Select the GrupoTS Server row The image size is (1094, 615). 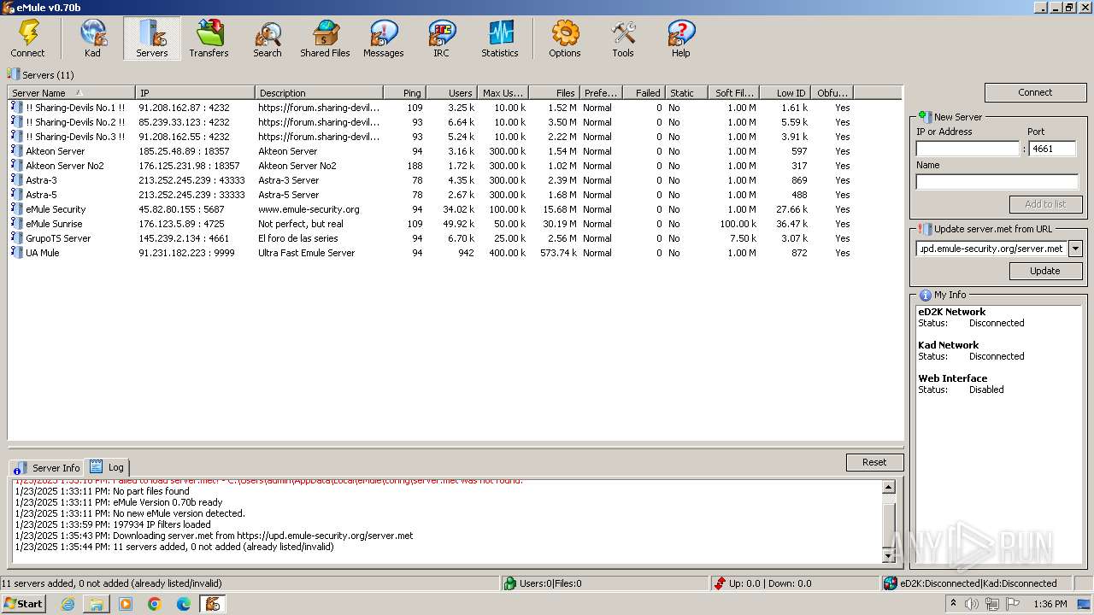tap(455, 238)
